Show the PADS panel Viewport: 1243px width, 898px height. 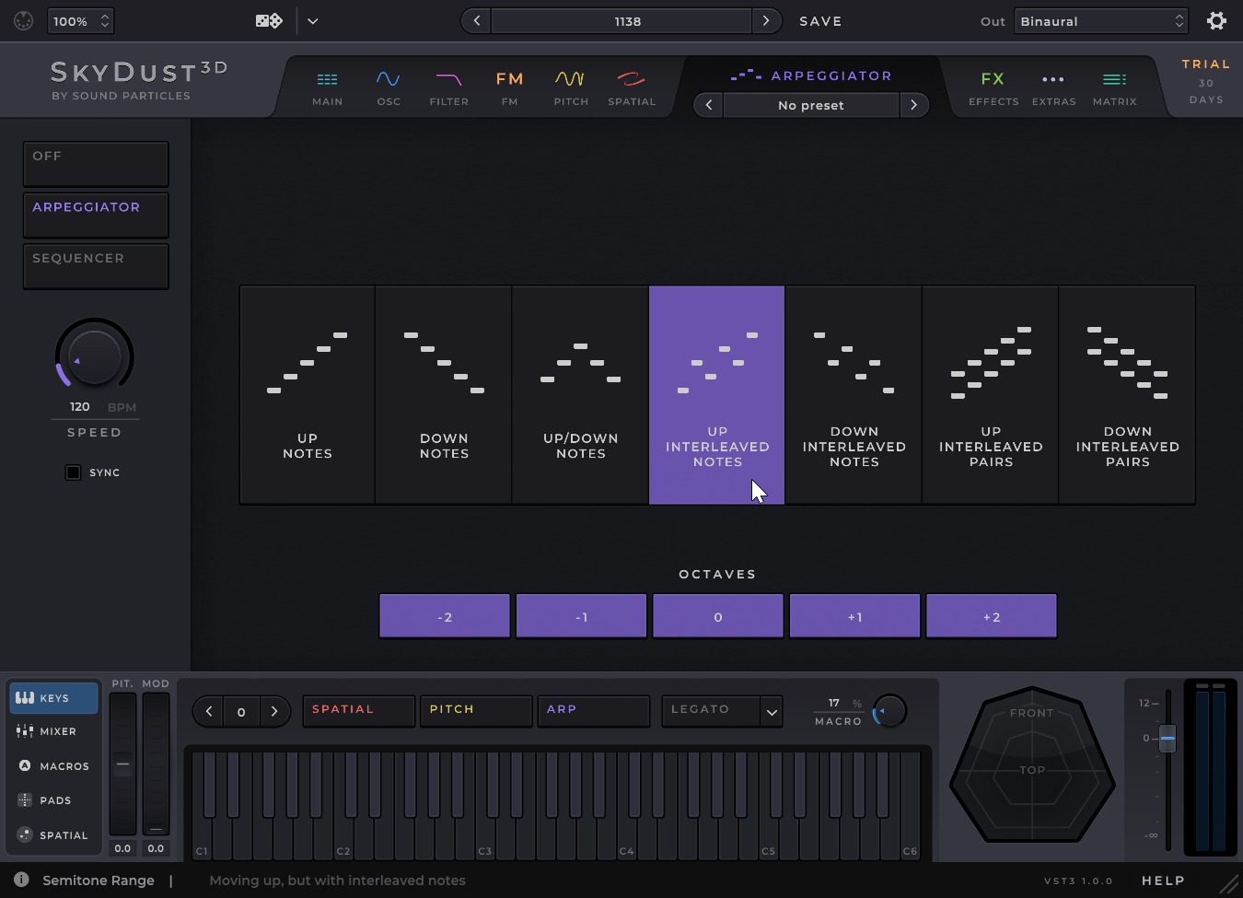coord(53,800)
